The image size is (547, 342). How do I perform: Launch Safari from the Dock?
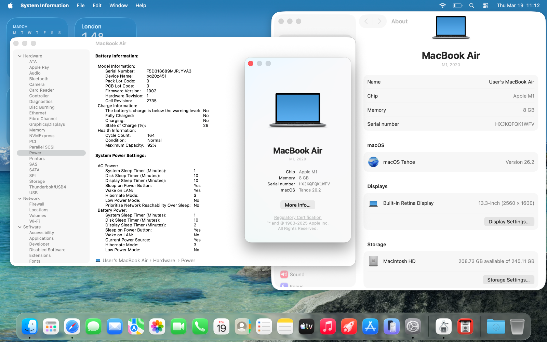coord(72,327)
